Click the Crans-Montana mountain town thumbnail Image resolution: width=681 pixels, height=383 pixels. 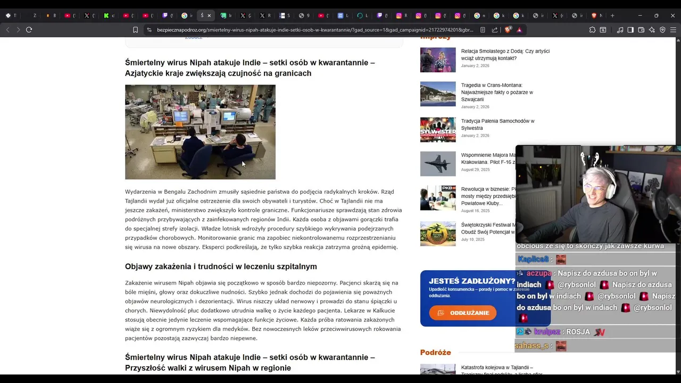(438, 94)
